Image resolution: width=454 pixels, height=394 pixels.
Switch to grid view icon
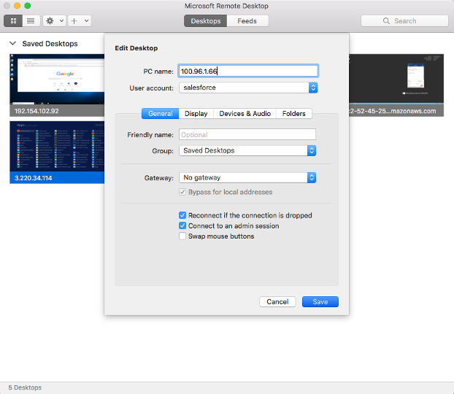(14, 21)
